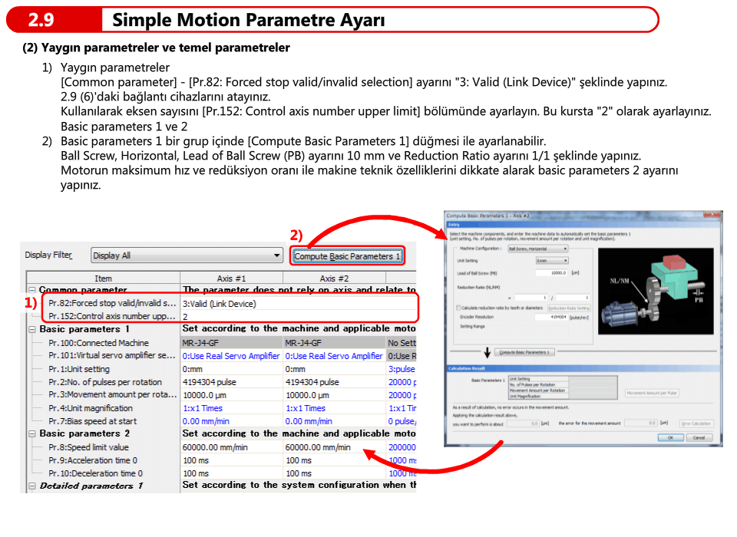The height and width of the screenshot is (537, 737).
Task: Click Cancel in the compute dialog
Action: 698,437
